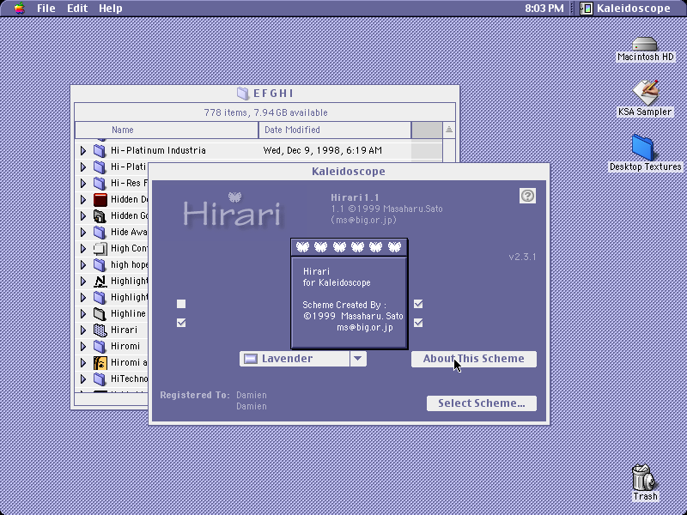The height and width of the screenshot is (515, 687).
Task: Click the About This Scheme button
Action: 474,359
